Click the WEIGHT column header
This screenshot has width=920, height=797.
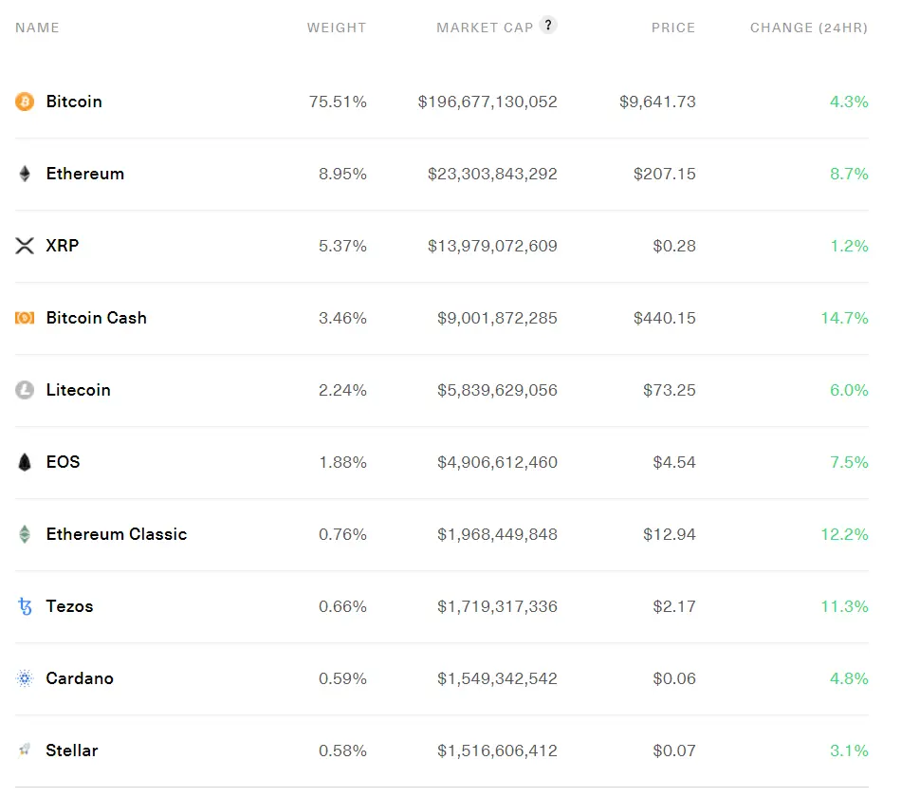point(337,28)
